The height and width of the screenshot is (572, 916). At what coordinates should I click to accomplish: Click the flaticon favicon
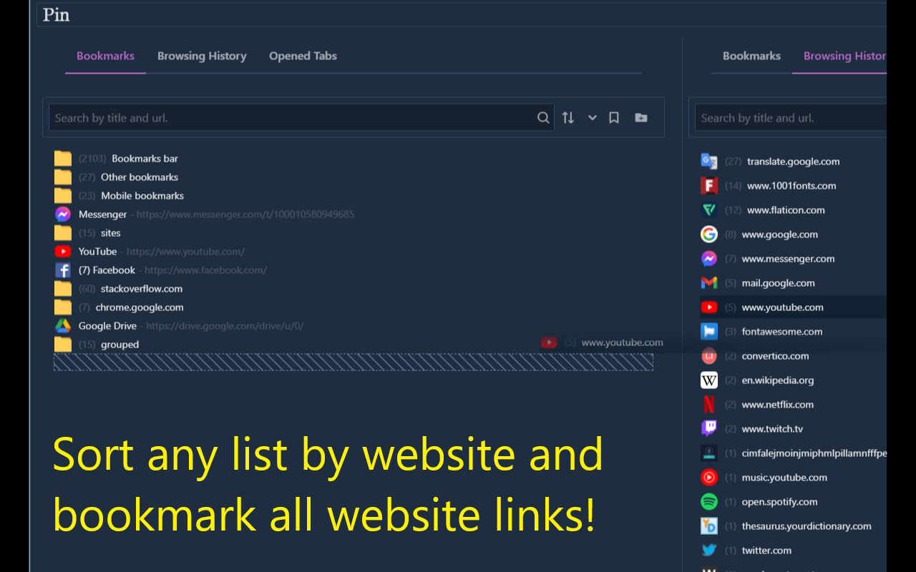click(709, 210)
